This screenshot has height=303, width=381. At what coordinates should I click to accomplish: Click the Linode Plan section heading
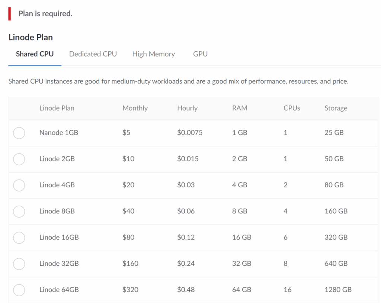pos(31,37)
